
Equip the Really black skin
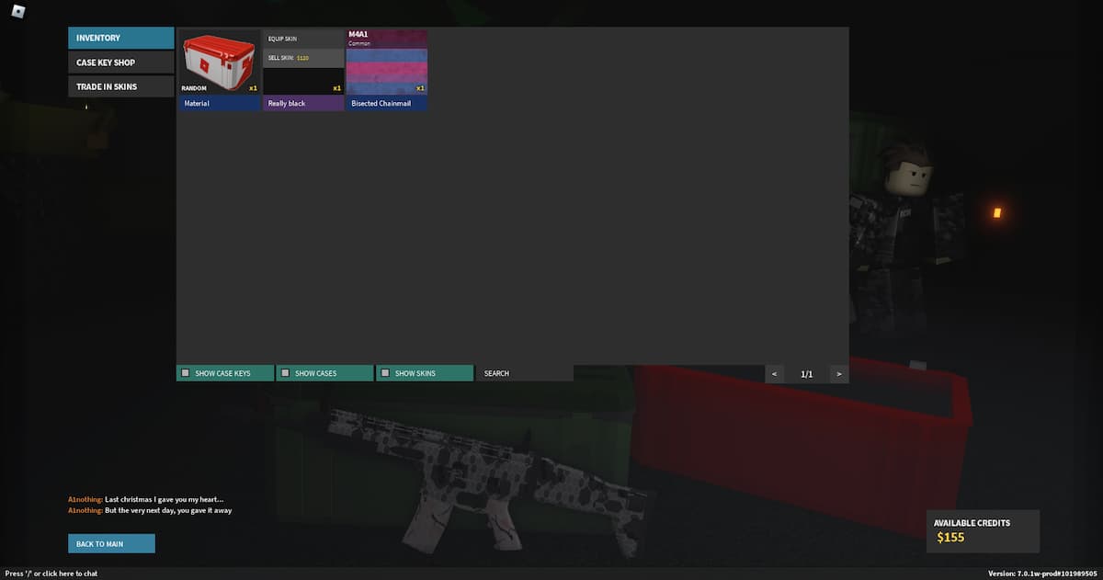(x=303, y=38)
